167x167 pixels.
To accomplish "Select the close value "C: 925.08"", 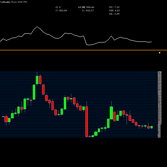I will pyautogui.click(x=61, y=10).
